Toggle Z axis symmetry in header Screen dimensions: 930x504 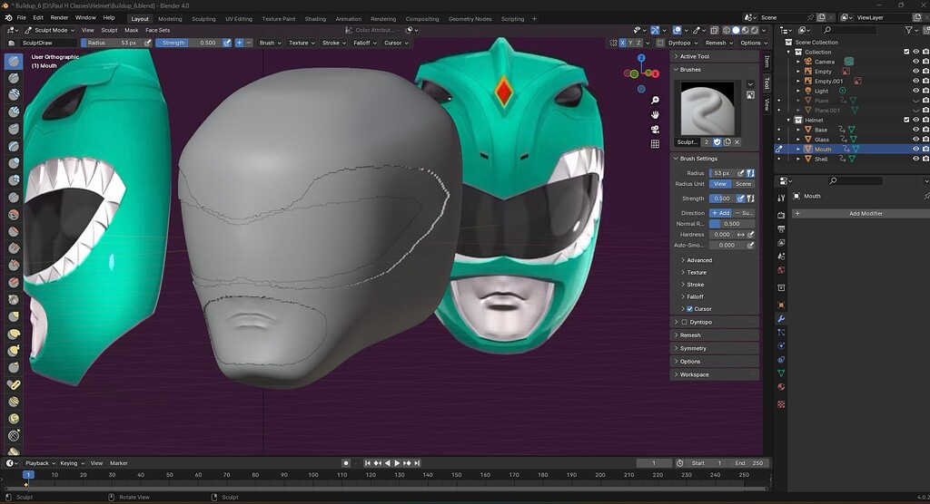[638, 43]
